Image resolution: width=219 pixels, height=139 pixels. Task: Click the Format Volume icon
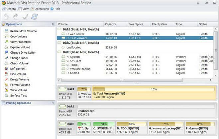pos(6,85)
